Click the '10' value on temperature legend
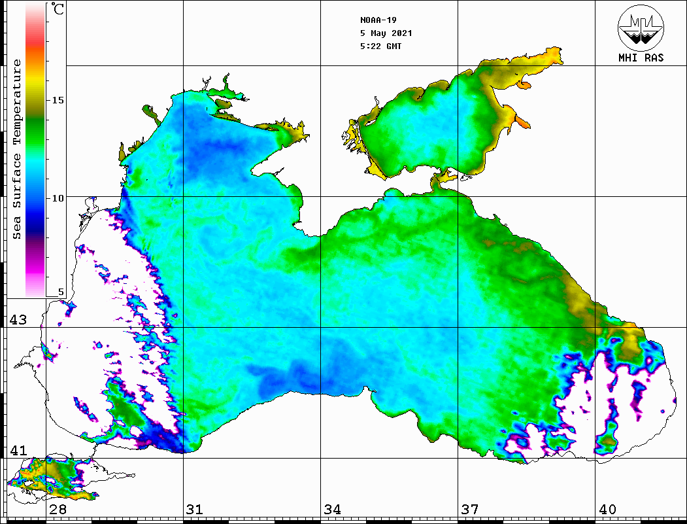The image size is (687, 524). point(58,198)
